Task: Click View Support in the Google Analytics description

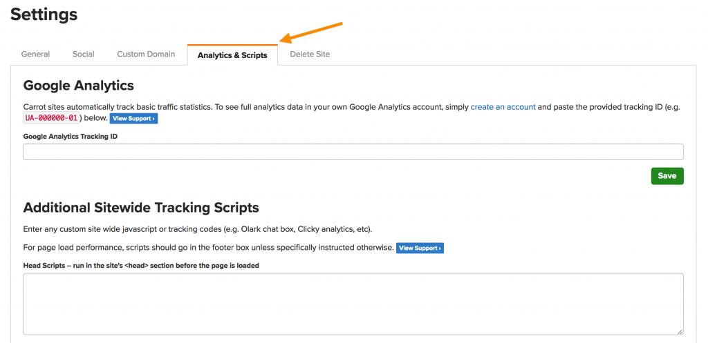Action: [133, 119]
